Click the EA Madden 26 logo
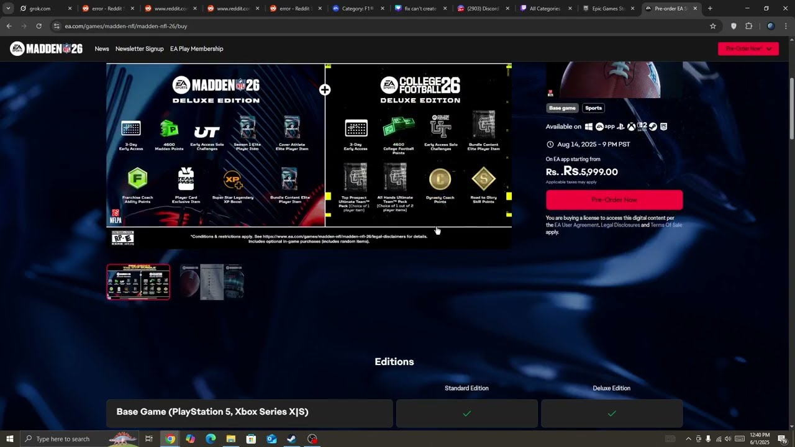 46,48
